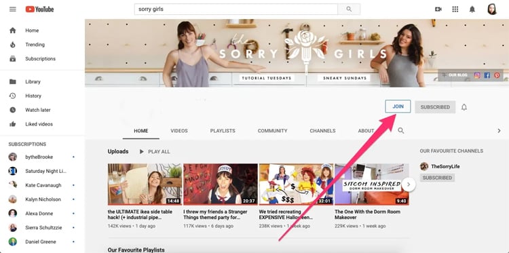The width and height of the screenshot is (509, 253).
Task: Click into the search box
Action: click(x=236, y=9)
